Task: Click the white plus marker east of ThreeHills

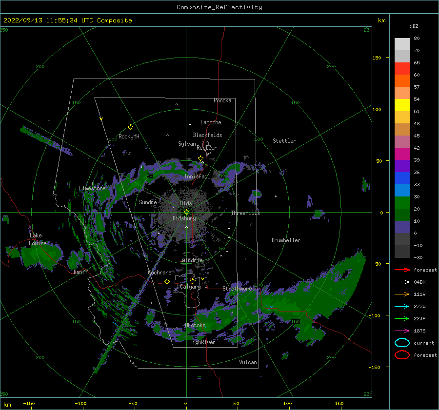Action: tap(276, 196)
